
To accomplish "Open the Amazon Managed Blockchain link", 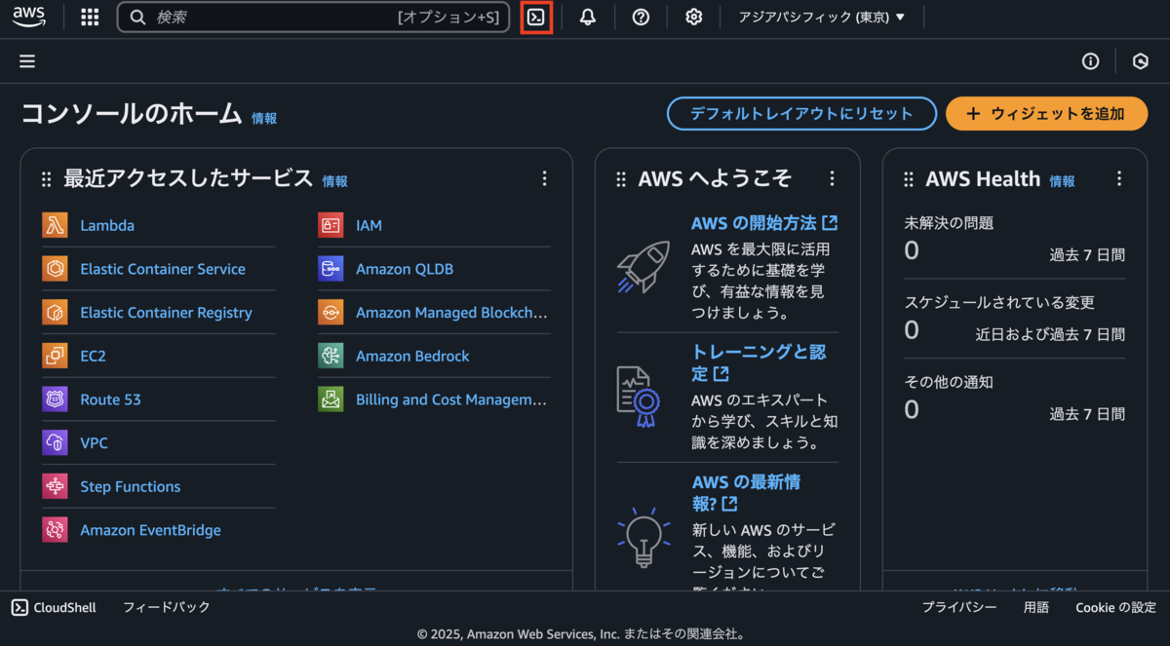I will click(x=451, y=312).
